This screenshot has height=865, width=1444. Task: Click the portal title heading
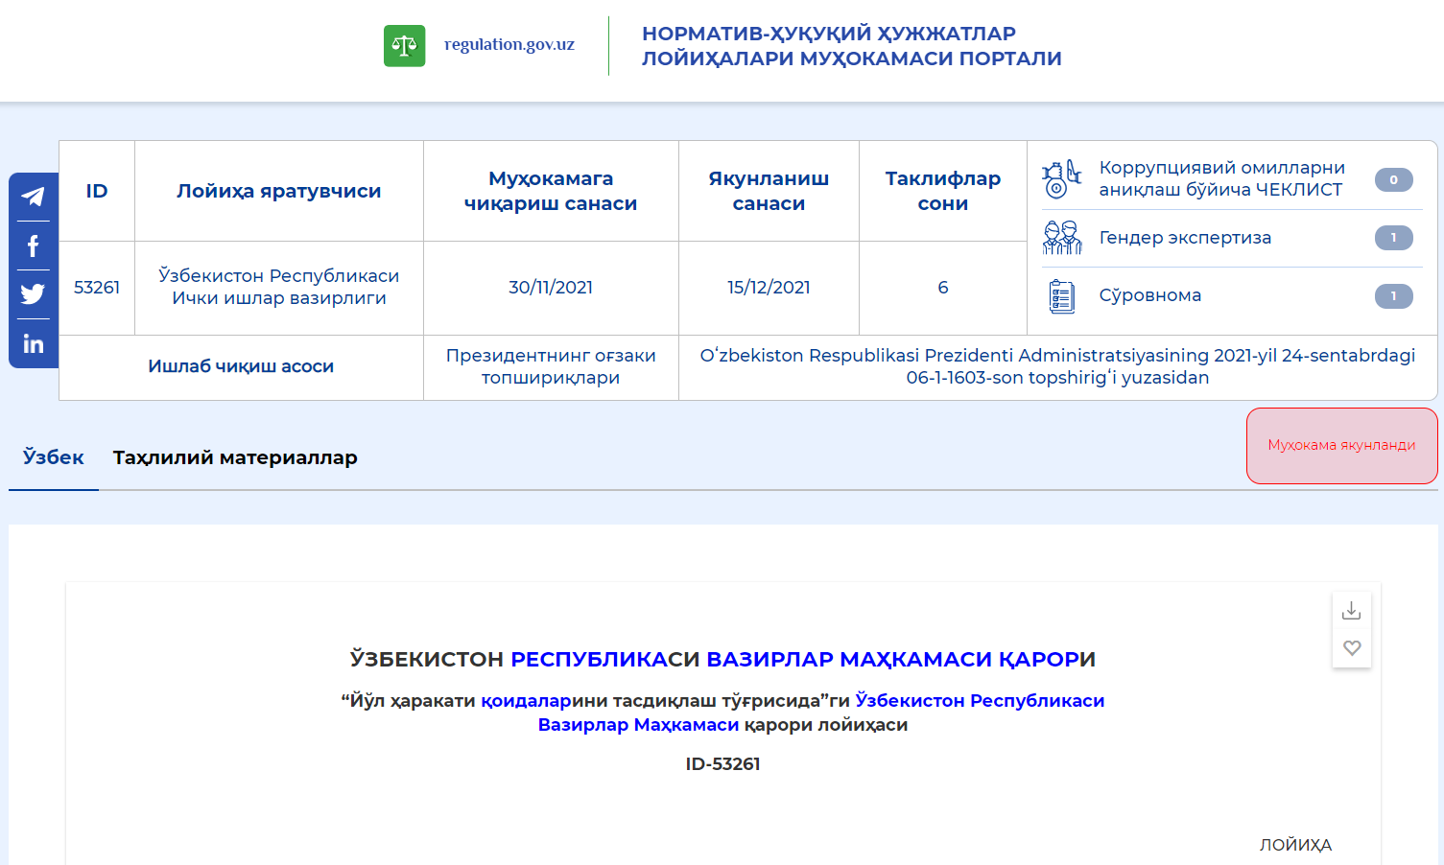tap(851, 46)
